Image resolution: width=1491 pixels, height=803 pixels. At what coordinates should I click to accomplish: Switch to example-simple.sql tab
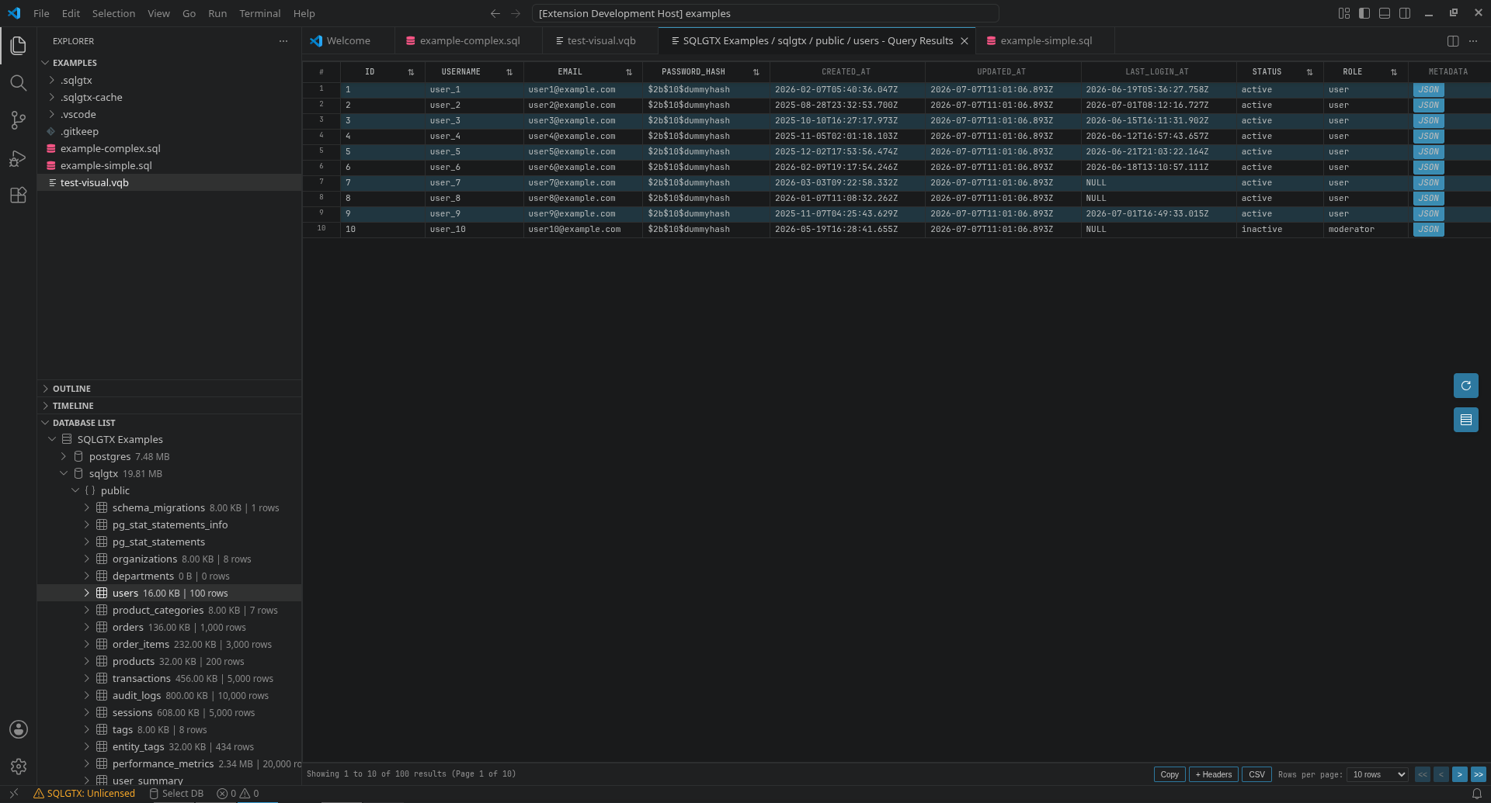pos(1046,41)
